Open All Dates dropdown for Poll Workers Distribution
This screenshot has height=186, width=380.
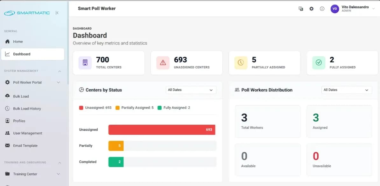pyautogui.click(x=347, y=90)
